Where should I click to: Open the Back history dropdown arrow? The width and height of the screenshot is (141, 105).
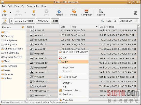click(10, 12)
